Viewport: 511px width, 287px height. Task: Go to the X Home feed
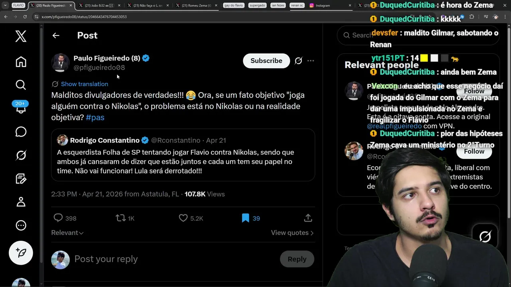tap(21, 62)
